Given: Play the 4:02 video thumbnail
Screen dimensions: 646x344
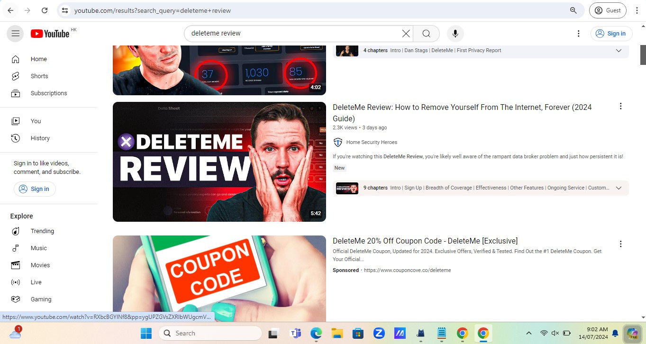Looking at the screenshot, I should tap(219, 70).
